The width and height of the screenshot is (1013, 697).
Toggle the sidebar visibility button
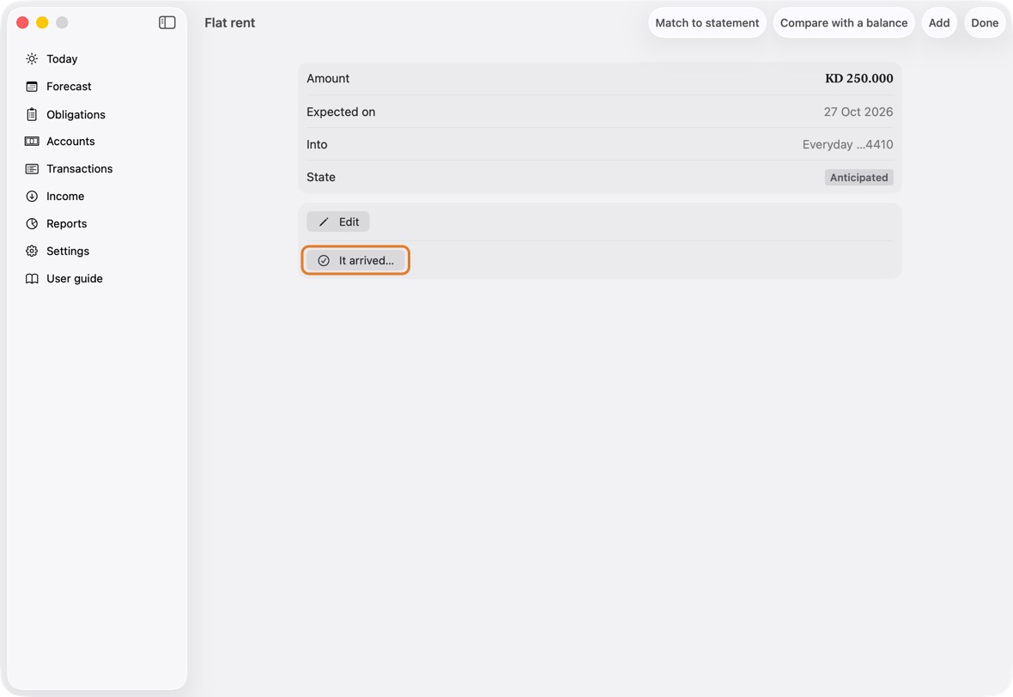click(167, 22)
